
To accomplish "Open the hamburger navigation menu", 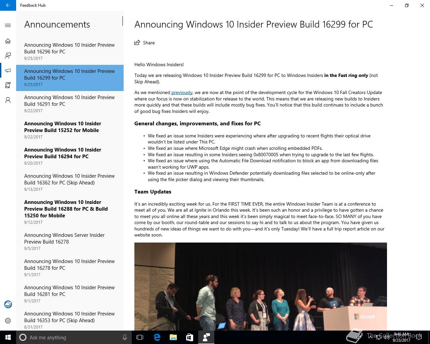I will [8, 25].
